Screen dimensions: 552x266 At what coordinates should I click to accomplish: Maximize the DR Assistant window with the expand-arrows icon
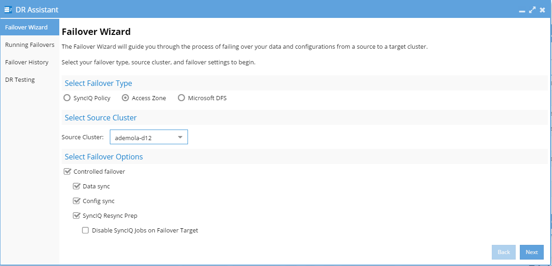532,10
